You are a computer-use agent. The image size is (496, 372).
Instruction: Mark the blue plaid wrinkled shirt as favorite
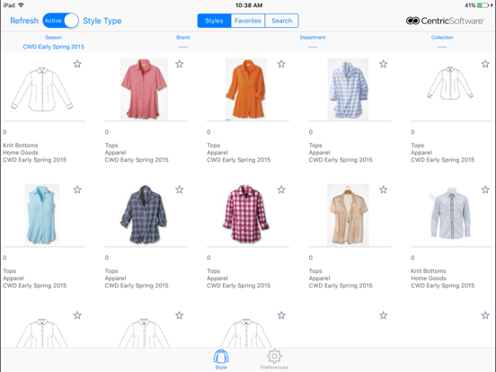(x=384, y=64)
